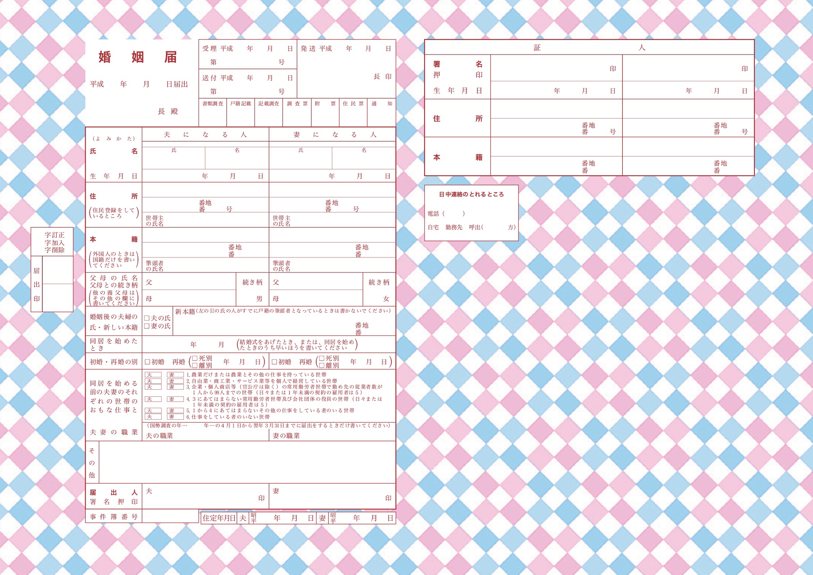Tick 離別 checkbox in wife's column

point(322,365)
